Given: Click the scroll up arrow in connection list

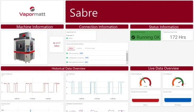Looking at the screenshot, I should [127, 52].
